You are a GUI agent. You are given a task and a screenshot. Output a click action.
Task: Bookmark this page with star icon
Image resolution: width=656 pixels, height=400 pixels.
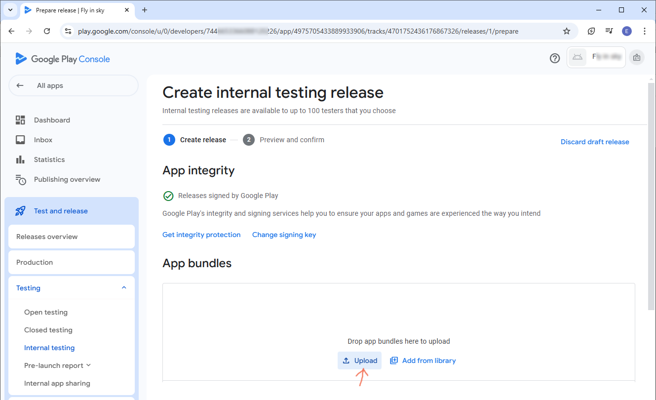coord(567,31)
